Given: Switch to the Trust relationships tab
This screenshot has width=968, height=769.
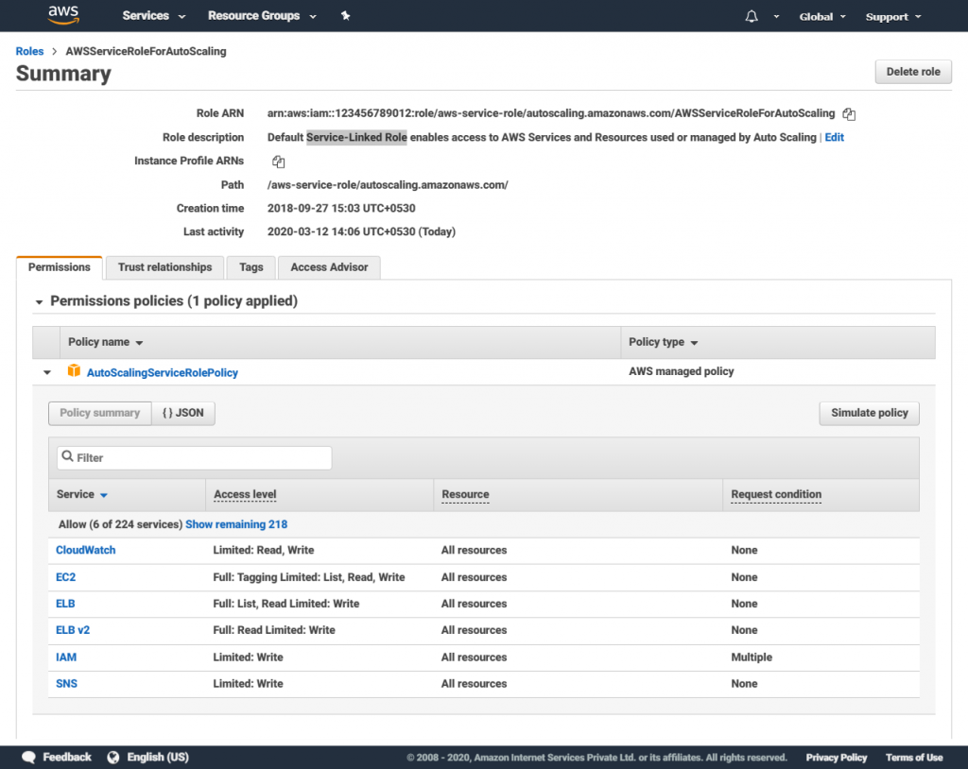Looking at the screenshot, I should [164, 267].
